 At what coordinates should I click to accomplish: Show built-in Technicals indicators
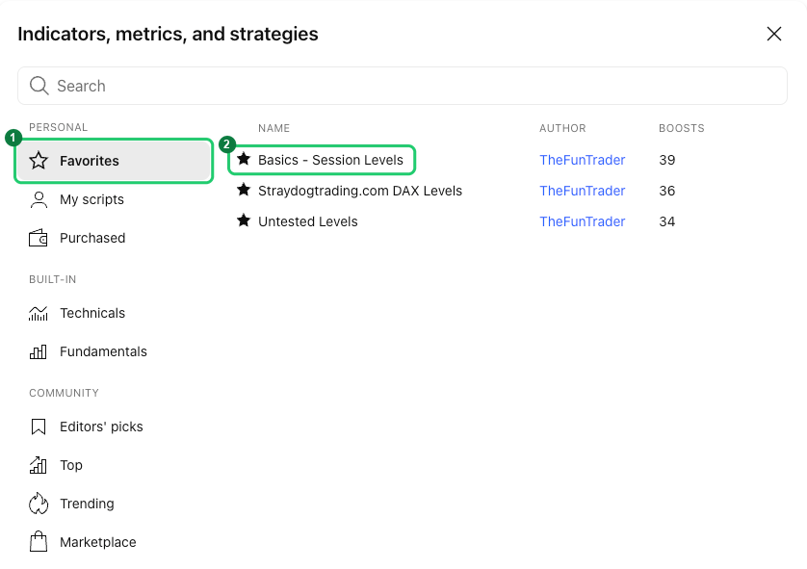pyautogui.click(x=114, y=313)
